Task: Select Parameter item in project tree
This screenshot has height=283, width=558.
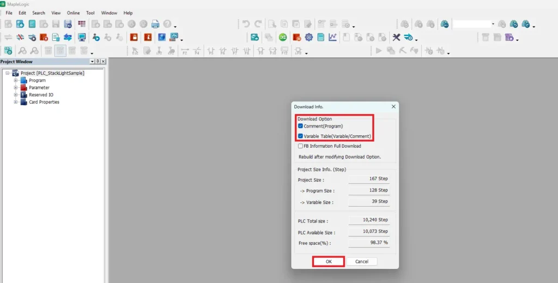Action: coord(39,88)
